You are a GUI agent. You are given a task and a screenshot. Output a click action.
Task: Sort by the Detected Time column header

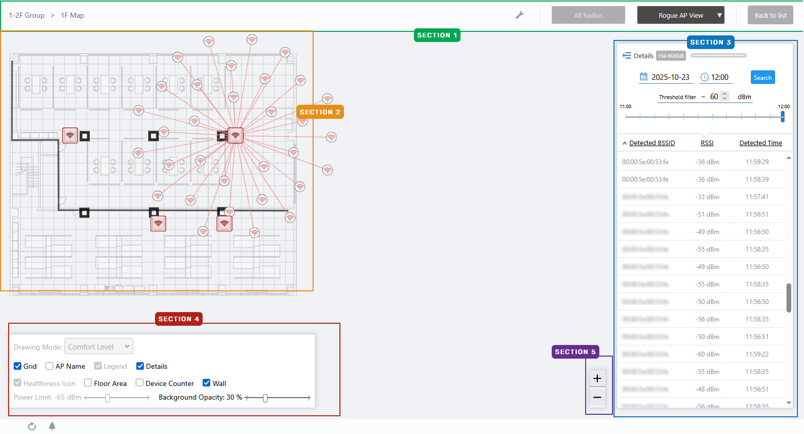(x=760, y=143)
